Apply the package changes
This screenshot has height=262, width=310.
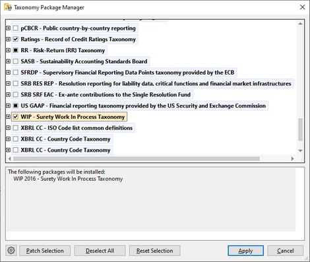245,251
